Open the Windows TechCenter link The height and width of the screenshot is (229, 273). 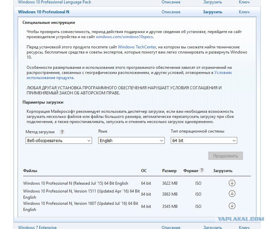click(137, 47)
